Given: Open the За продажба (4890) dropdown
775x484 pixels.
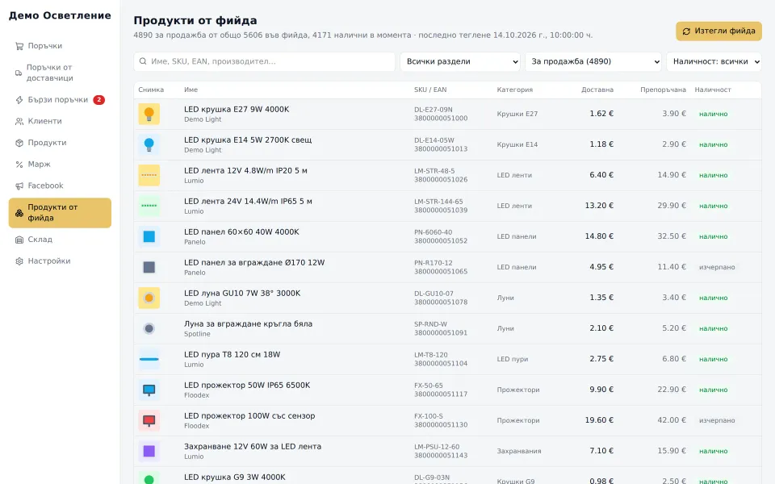Looking at the screenshot, I should coord(593,62).
